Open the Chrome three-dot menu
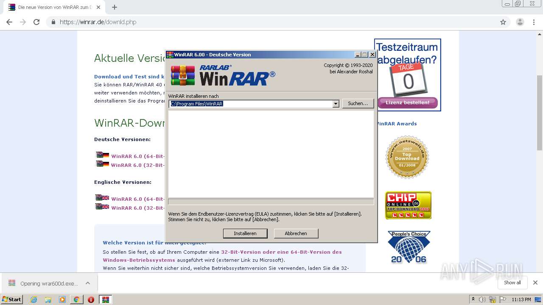This screenshot has width=543, height=305. (x=534, y=22)
